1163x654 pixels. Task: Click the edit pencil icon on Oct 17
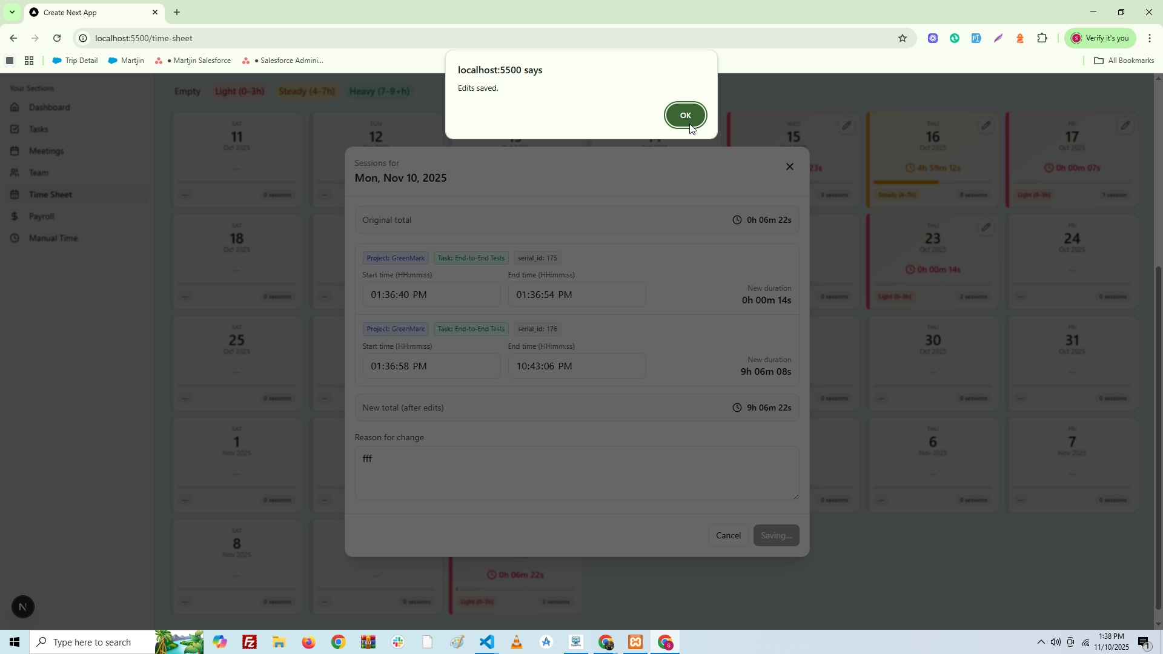pos(1125,125)
